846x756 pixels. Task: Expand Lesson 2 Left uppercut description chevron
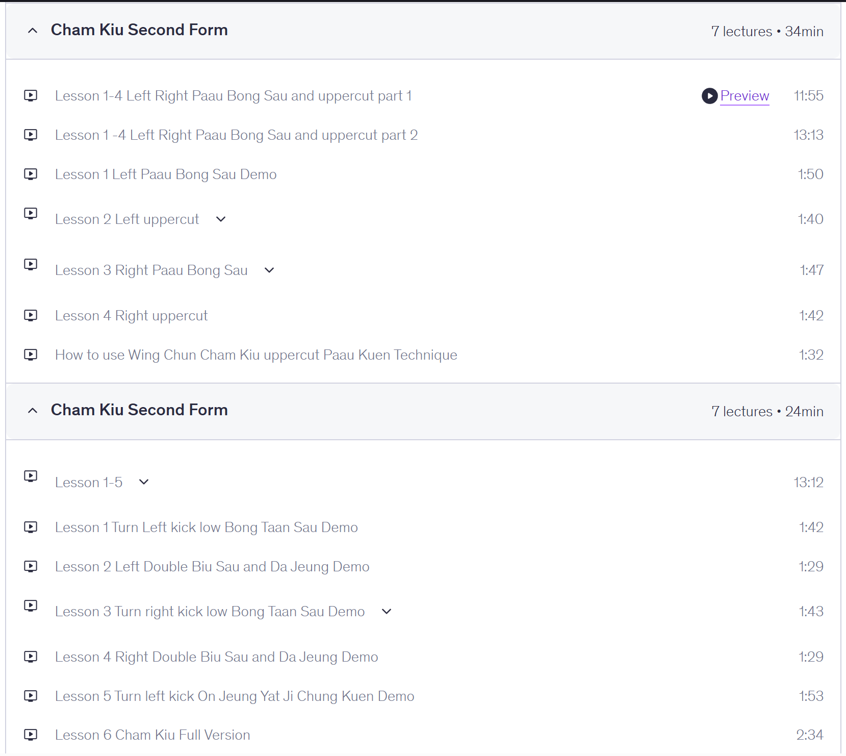221,219
